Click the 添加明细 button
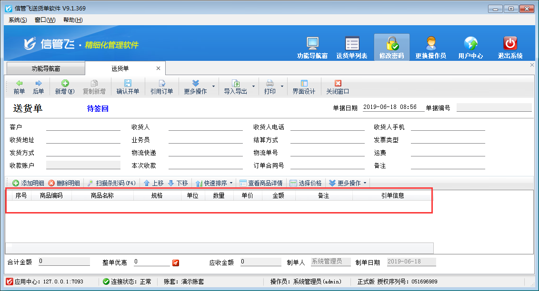Viewport: 539px width, 291px height. (x=28, y=183)
